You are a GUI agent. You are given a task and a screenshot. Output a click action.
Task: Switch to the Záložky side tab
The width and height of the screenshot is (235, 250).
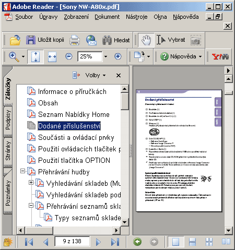(x=8, y=89)
